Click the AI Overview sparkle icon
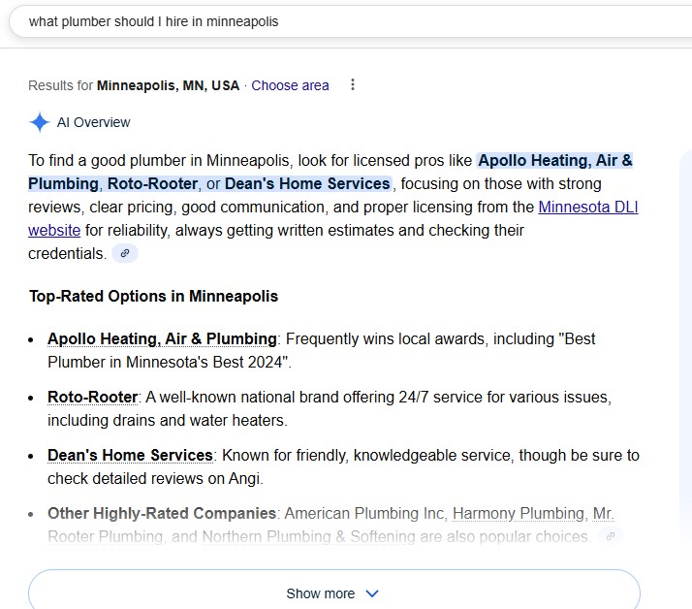The image size is (692, 609). (40, 122)
